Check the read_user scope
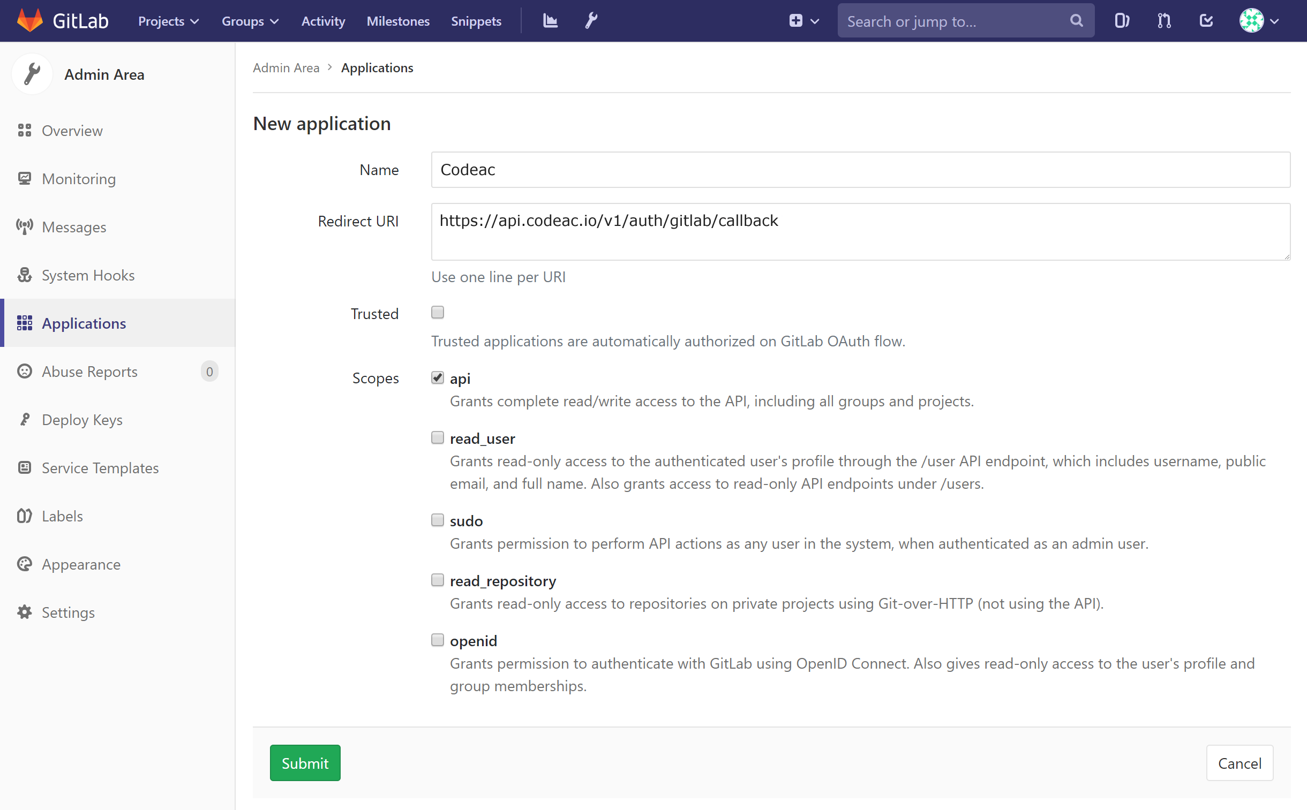1307x810 pixels. pos(437,437)
